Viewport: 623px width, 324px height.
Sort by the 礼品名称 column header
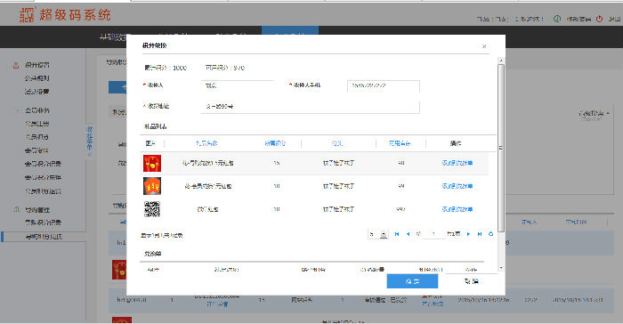pos(206,143)
